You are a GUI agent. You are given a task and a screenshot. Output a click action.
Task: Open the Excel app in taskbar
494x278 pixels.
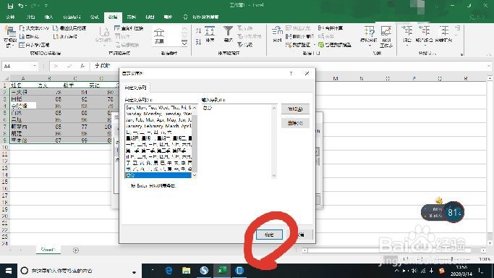222,271
